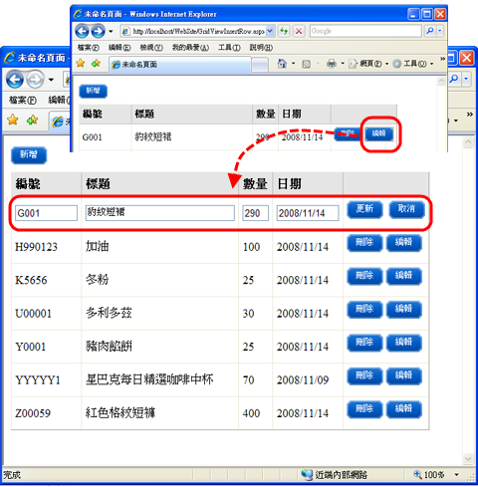Viewport: 478px width, 487px height.
Task: Click 刪除 button for row U00001
Action: click(364, 310)
